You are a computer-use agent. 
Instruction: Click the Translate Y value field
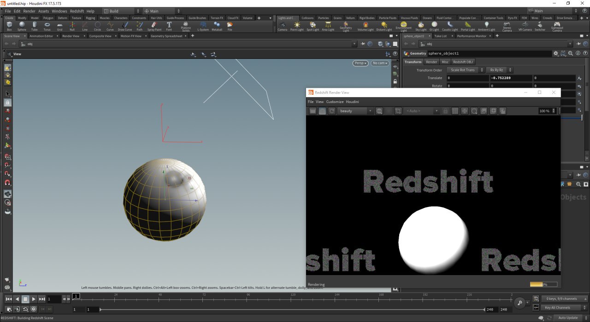511,78
